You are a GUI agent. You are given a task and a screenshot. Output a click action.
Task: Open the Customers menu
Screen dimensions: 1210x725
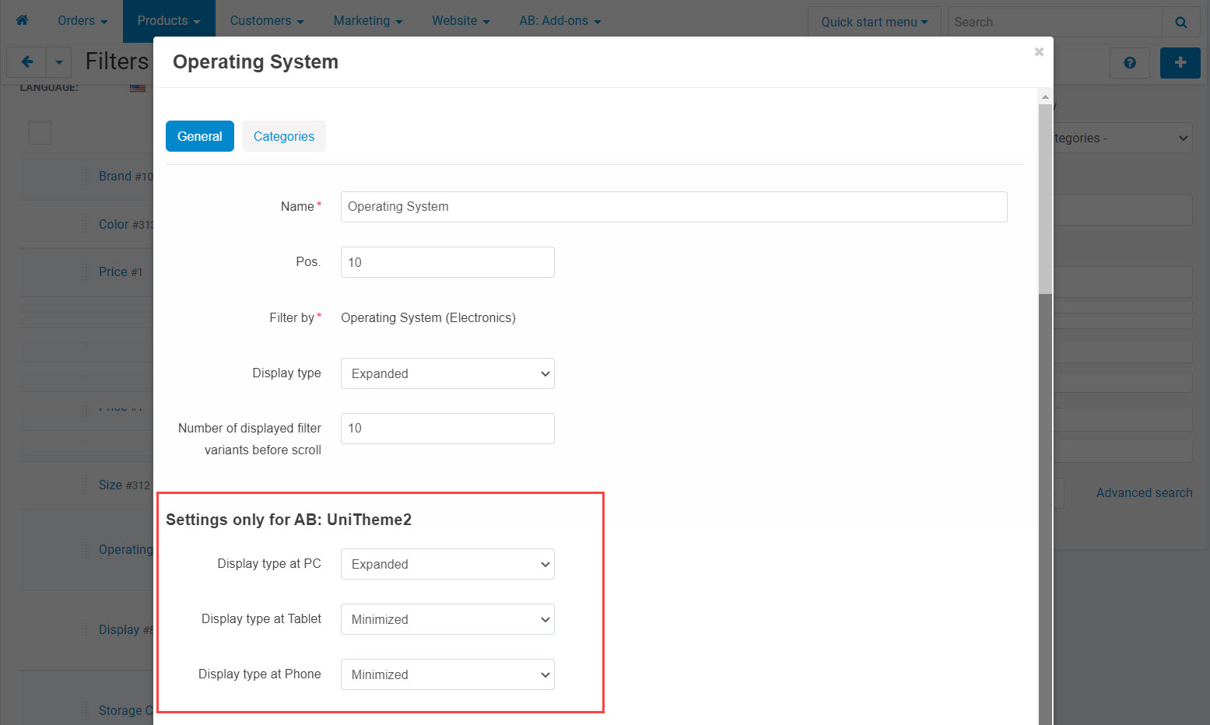(x=267, y=21)
